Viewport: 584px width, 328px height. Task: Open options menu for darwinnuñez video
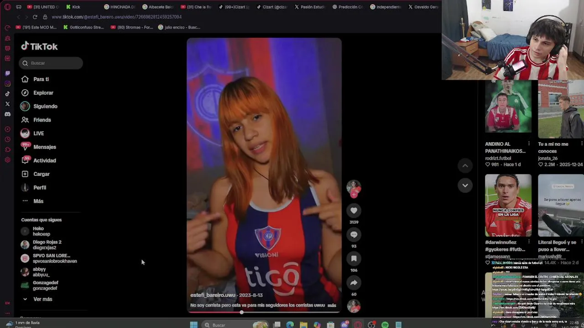pos(529,242)
